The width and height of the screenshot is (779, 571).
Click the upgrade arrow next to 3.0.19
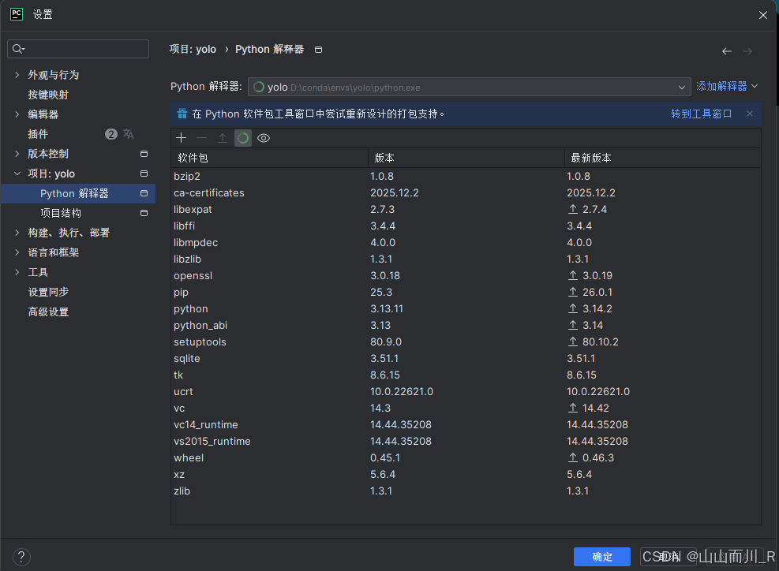point(573,275)
